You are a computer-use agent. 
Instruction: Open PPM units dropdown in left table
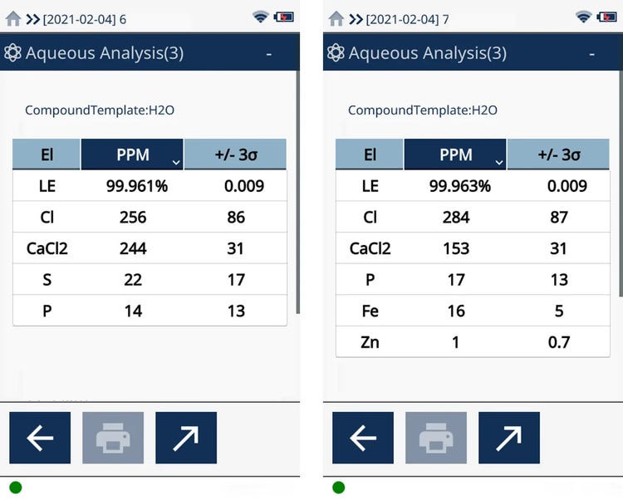[x=174, y=161]
